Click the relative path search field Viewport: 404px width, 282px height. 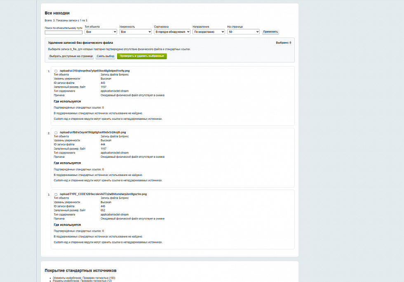click(63, 33)
